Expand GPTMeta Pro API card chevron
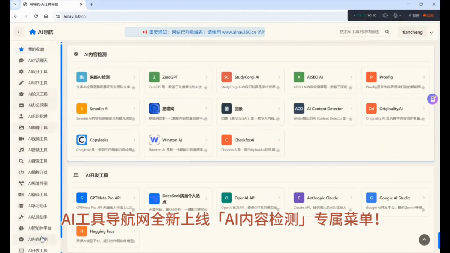 tap(134, 198)
